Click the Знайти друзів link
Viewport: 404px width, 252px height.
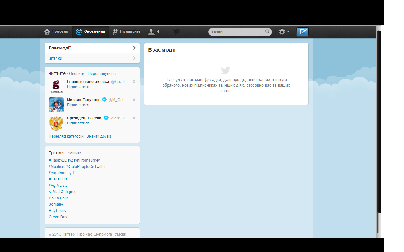tap(99, 136)
